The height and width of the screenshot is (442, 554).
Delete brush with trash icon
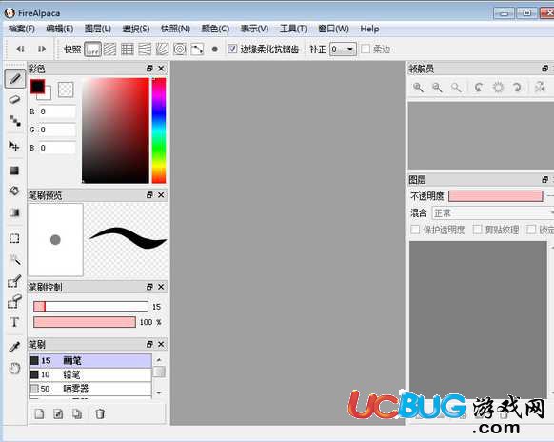pos(100,413)
